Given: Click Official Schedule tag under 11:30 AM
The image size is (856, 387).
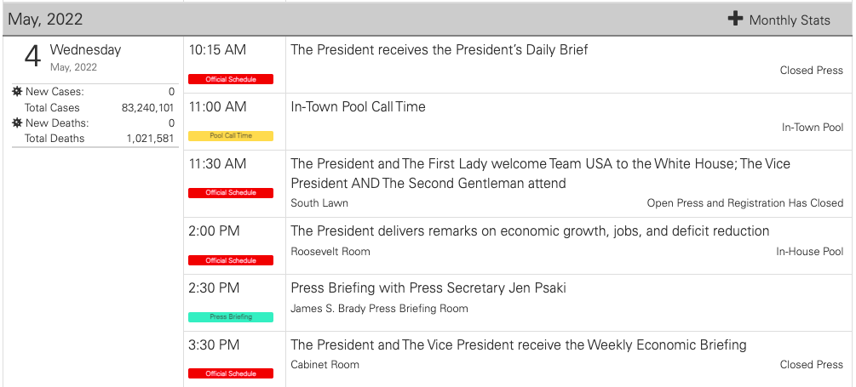Looking at the screenshot, I should click(x=230, y=192).
